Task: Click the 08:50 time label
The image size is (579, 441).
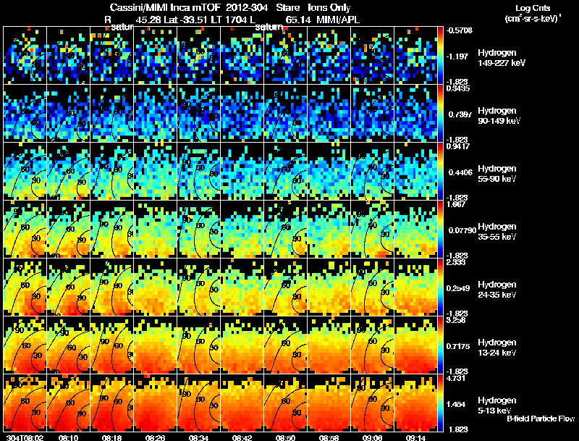Action: [285, 438]
